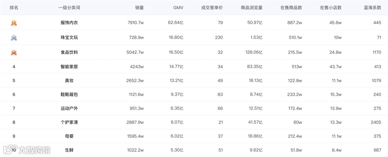The width and height of the screenshot is (388, 157).
Task: Click the 一级分类词 column header
Action: tap(69, 8)
